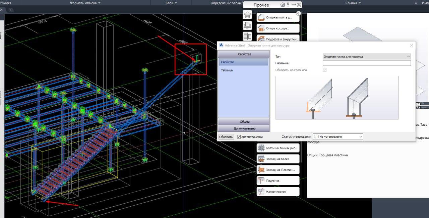The width and height of the screenshot is (429, 218).
Task: Select the Подгонка tool
Action: (x=278, y=181)
